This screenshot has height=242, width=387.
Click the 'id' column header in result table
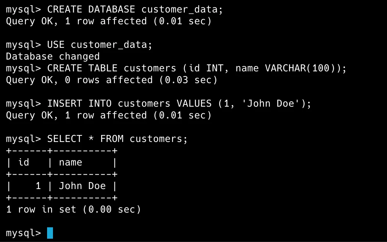click(x=24, y=162)
